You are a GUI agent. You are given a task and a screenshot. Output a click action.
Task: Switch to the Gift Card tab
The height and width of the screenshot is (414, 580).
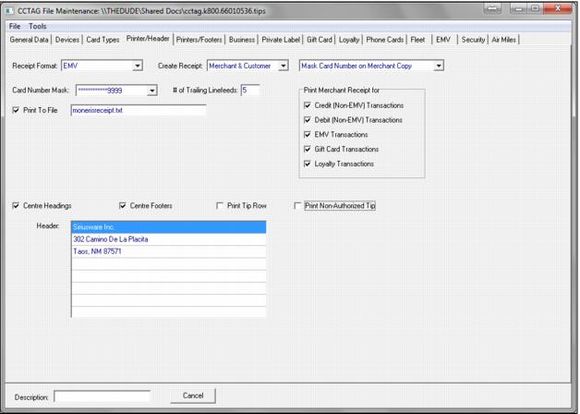pos(319,40)
